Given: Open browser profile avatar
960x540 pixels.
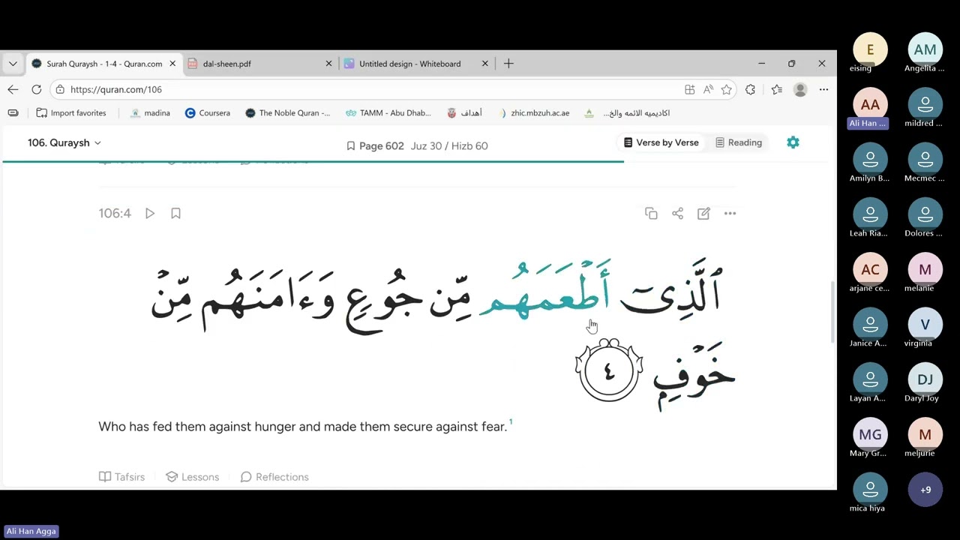Looking at the screenshot, I should pyautogui.click(x=800, y=89).
